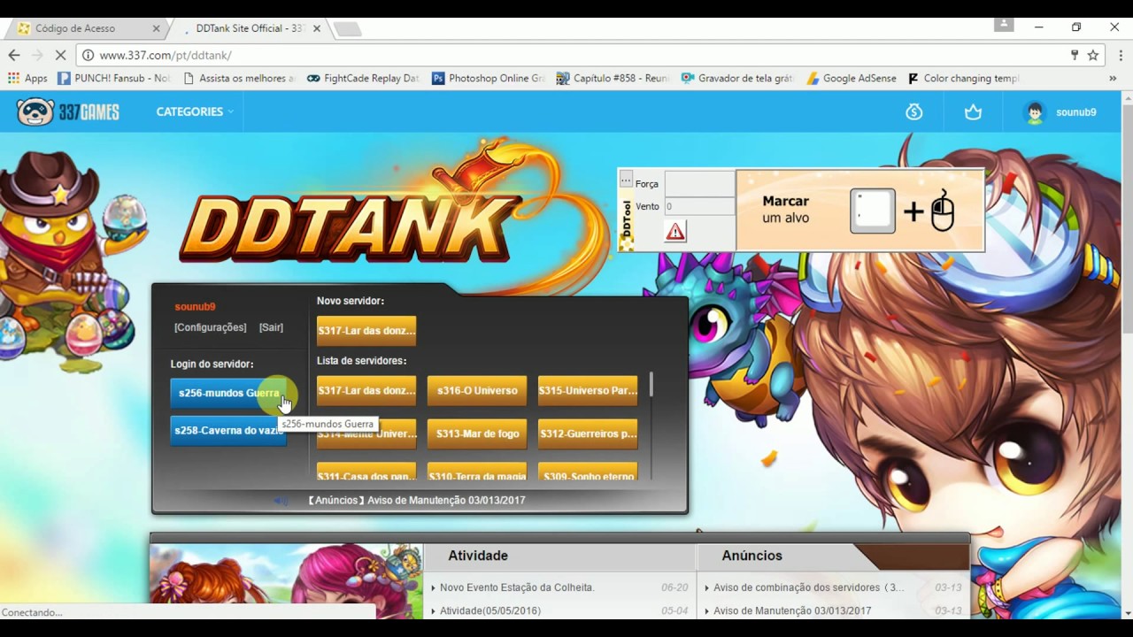Click the server list scrollbar

pyautogui.click(x=651, y=384)
